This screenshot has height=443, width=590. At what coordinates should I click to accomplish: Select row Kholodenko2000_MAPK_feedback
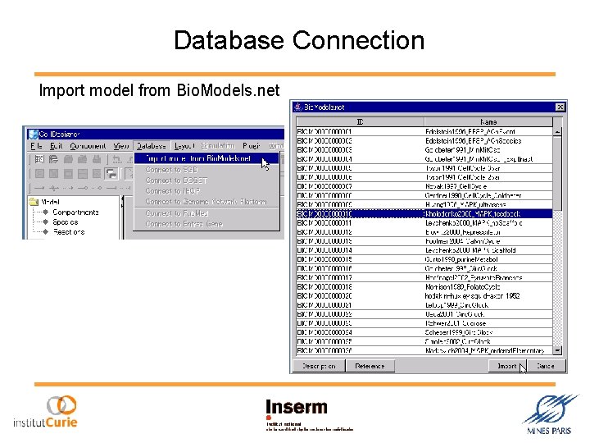(x=424, y=213)
